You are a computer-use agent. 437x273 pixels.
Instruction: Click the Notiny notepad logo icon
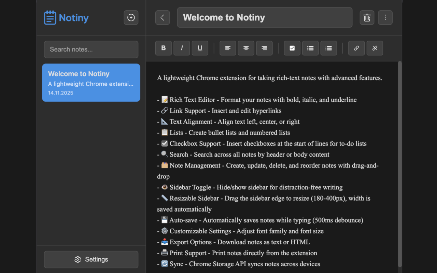tap(50, 17)
